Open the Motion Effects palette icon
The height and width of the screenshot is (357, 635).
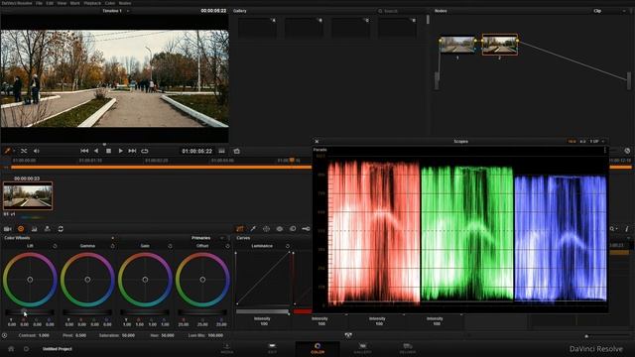(48, 229)
